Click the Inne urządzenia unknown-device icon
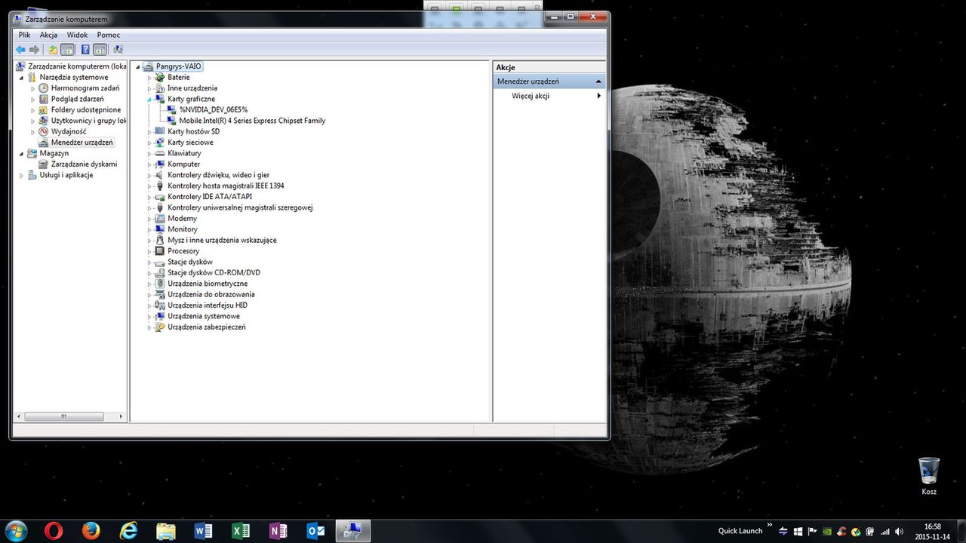This screenshot has height=543, width=966. 160,88
